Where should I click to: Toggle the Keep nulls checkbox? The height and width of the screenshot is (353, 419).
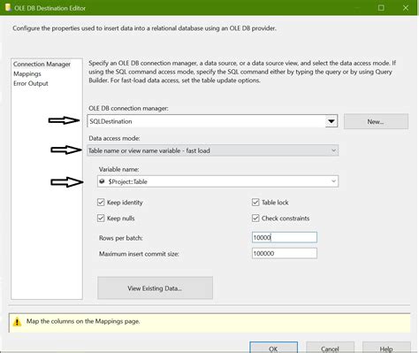click(x=101, y=219)
